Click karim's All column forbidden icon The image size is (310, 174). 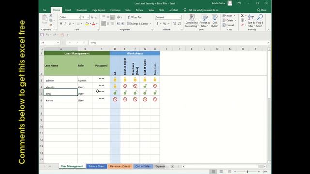pyautogui.click(x=115, y=99)
